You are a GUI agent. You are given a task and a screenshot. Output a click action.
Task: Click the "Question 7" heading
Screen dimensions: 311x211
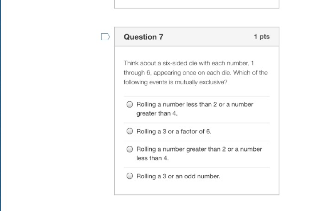click(143, 37)
